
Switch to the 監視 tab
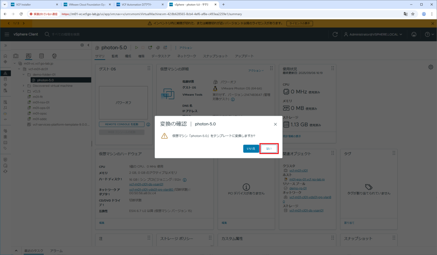coord(115,56)
